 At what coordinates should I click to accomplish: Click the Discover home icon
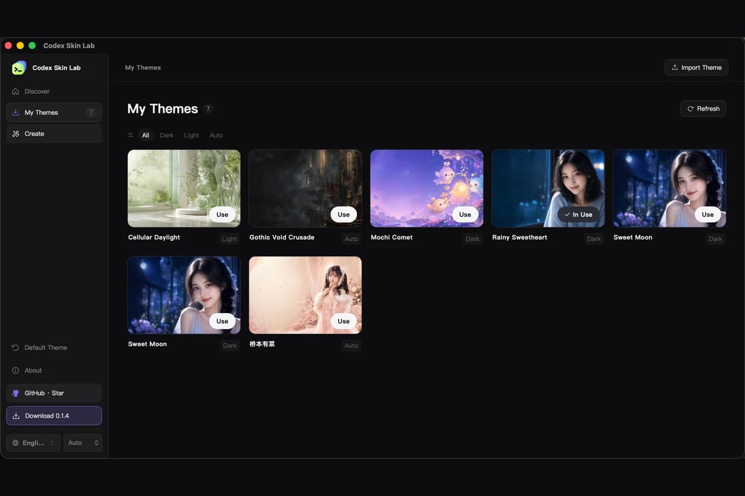point(16,91)
